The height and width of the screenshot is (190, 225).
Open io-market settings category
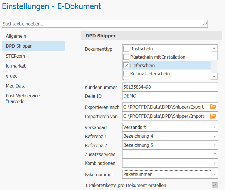coord(33,66)
